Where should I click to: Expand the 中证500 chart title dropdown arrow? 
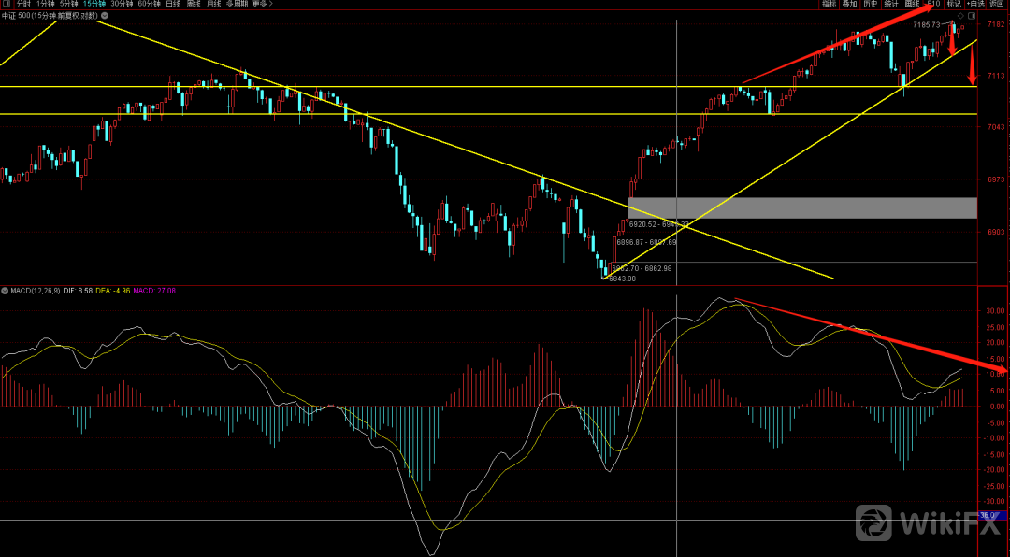point(105,17)
